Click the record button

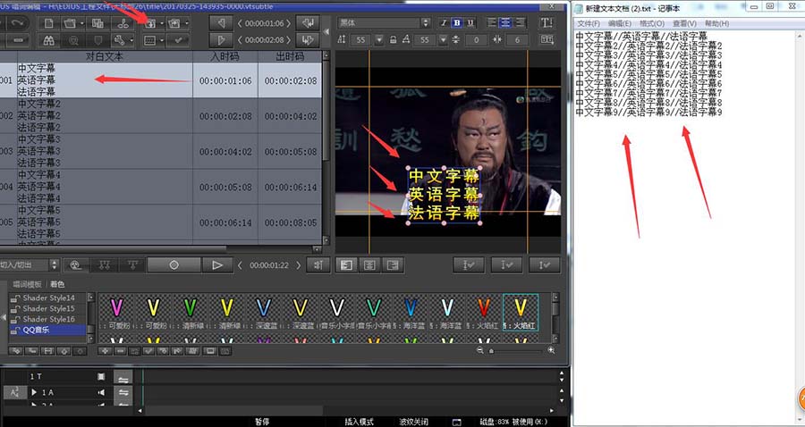(x=174, y=265)
